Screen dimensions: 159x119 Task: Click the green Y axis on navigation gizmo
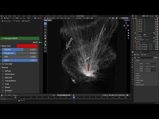click(x=124, y=25)
